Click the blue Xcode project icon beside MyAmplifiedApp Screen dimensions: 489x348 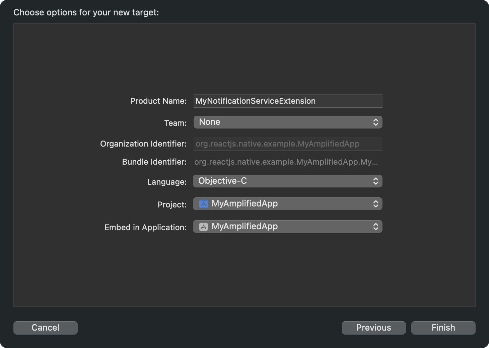(x=204, y=204)
